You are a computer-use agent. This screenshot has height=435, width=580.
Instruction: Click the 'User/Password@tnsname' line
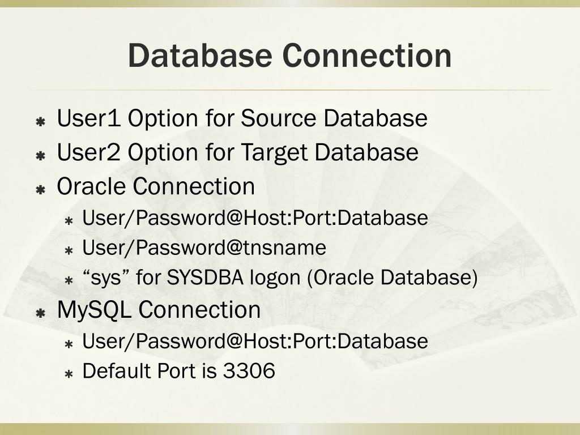(x=204, y=248)
